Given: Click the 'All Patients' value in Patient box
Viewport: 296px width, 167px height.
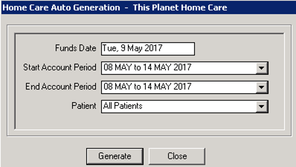Looking at the screenshot, I should coord(123,106).
